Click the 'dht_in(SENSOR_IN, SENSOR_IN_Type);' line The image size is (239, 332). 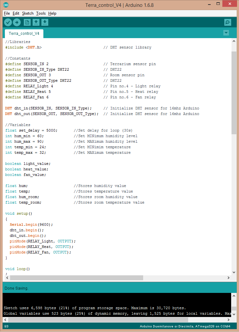point(49,108)
